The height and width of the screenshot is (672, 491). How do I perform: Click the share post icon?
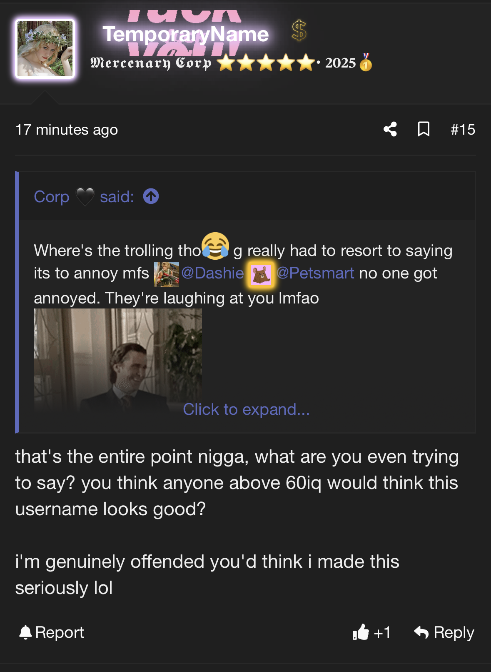390,129
